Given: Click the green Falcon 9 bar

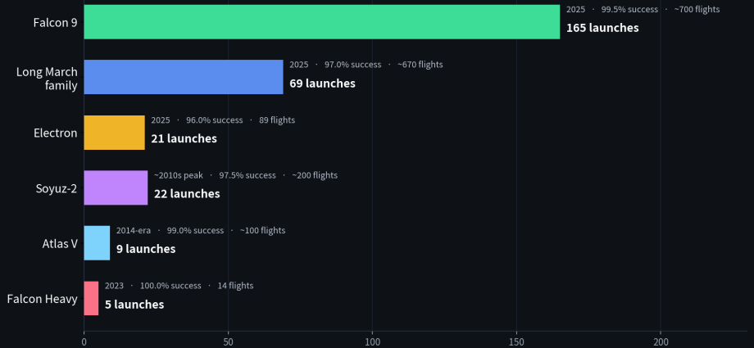Looking at the screenshot, I should (x=322, y=22).
